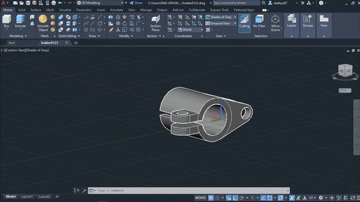Toggle MODEL space button in status bar

click(x=200, y=198)
